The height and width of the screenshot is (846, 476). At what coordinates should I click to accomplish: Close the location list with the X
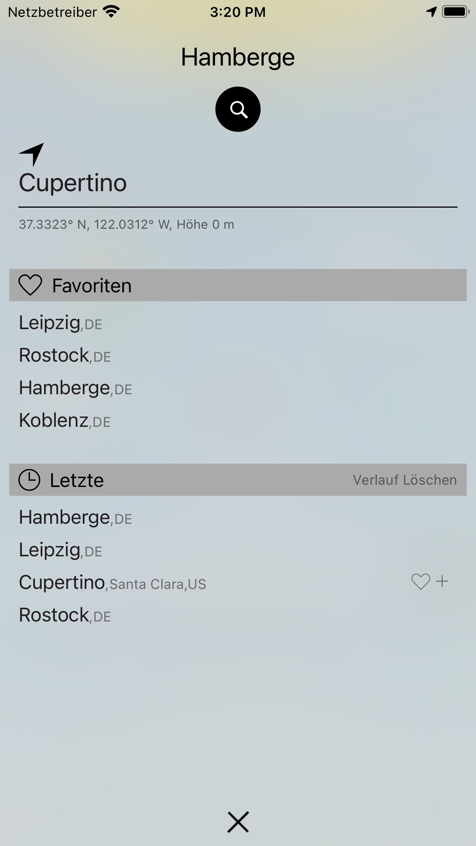coord(238,822)
